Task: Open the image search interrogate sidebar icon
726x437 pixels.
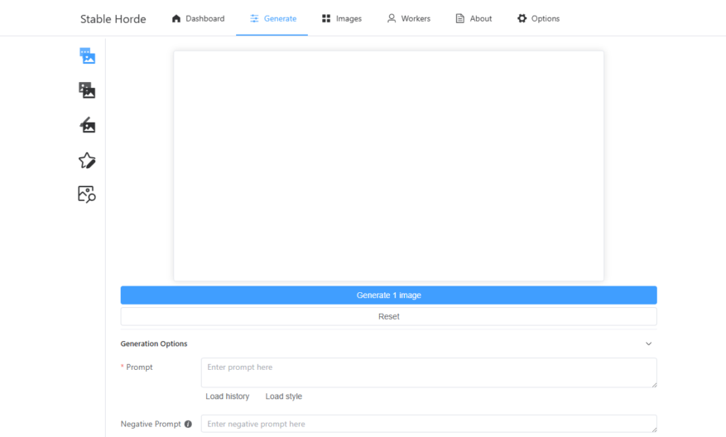Action: (x=87, y=194)
